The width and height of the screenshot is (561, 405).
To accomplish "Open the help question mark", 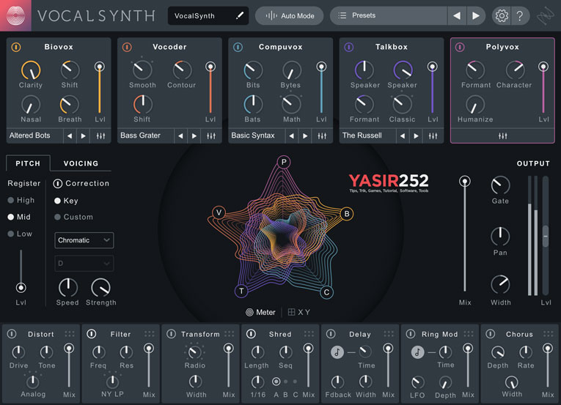I will [x=520, y=15].
